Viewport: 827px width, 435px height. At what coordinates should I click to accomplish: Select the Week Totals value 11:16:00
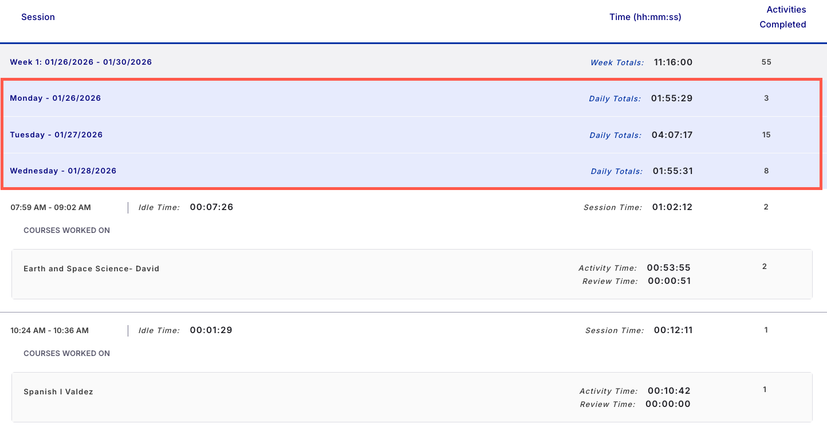point(673,62)
